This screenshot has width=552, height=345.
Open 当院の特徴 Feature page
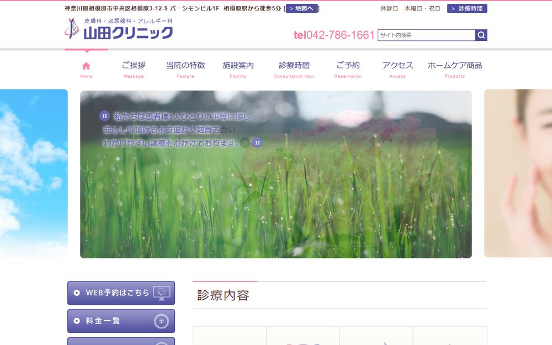click(x=185, y=70)
